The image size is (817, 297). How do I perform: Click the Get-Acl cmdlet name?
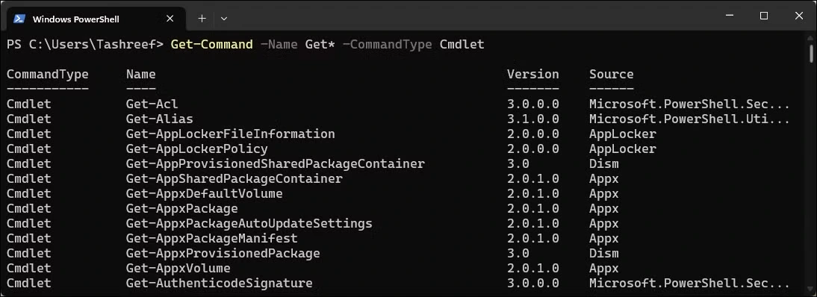152,104
